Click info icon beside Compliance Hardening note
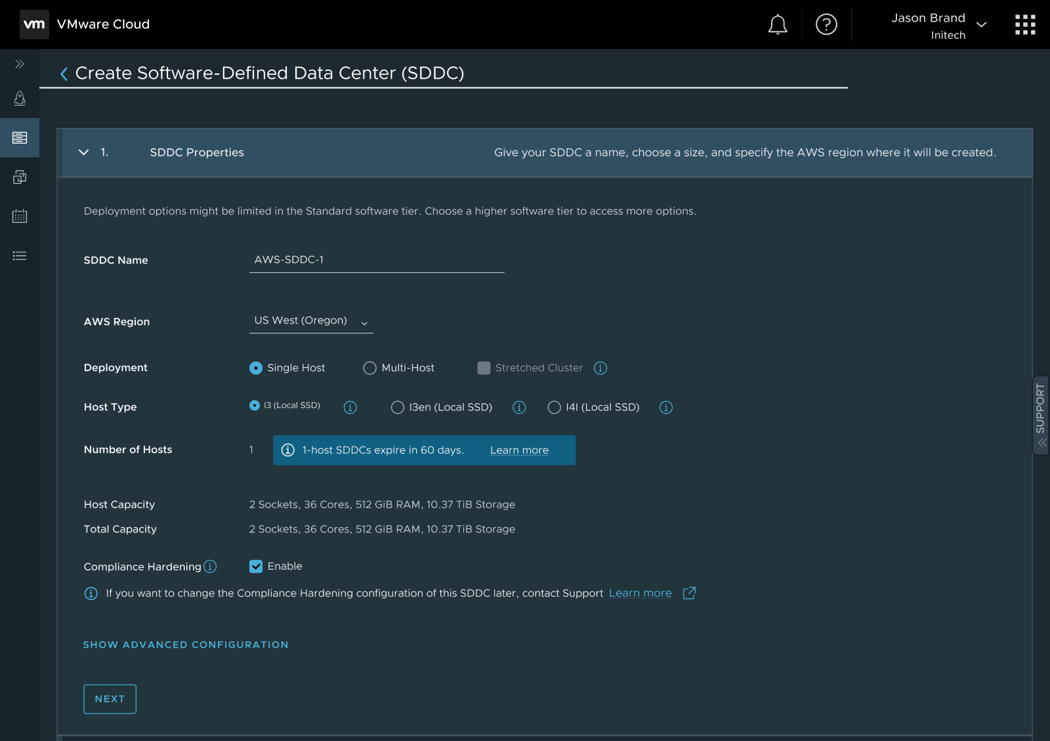Screen dimensions: 1050x741 coord(91,593)
